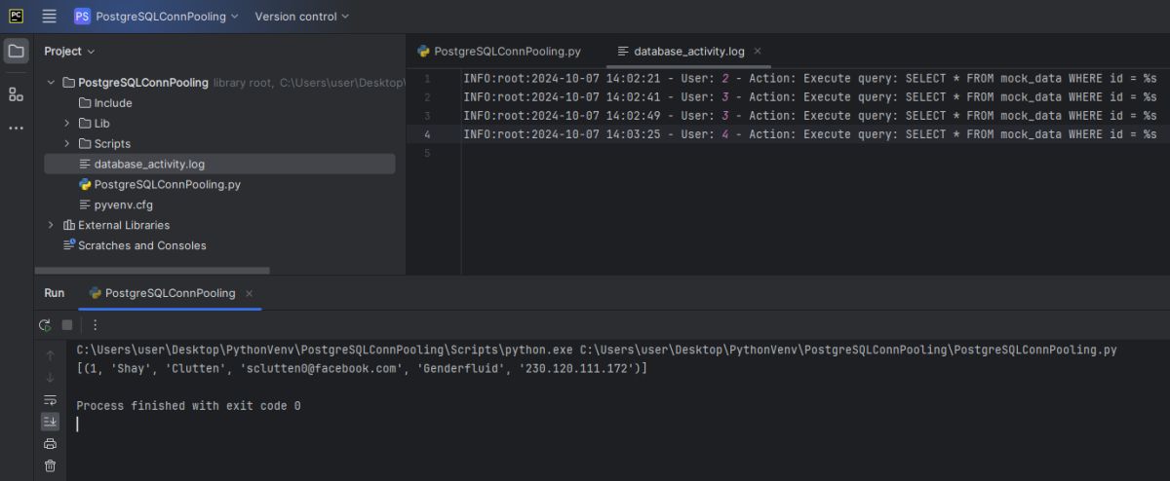Close the database_activity.log editor tab

758,51
